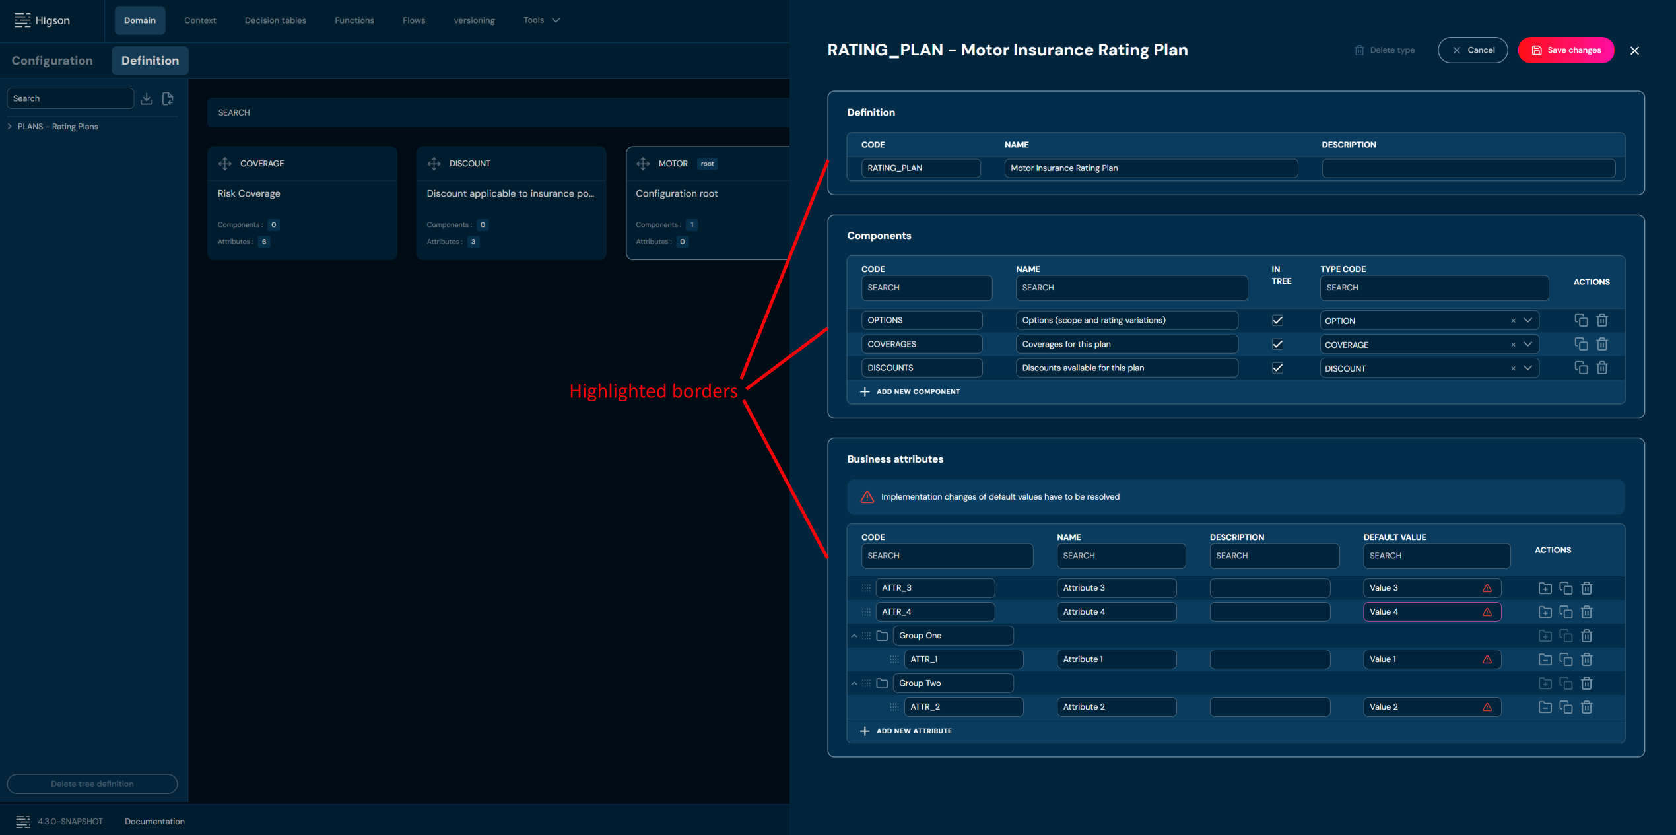Duplicate the OPTIONS component row
The image size is (1676, 835).
[x=1581, y=320]
